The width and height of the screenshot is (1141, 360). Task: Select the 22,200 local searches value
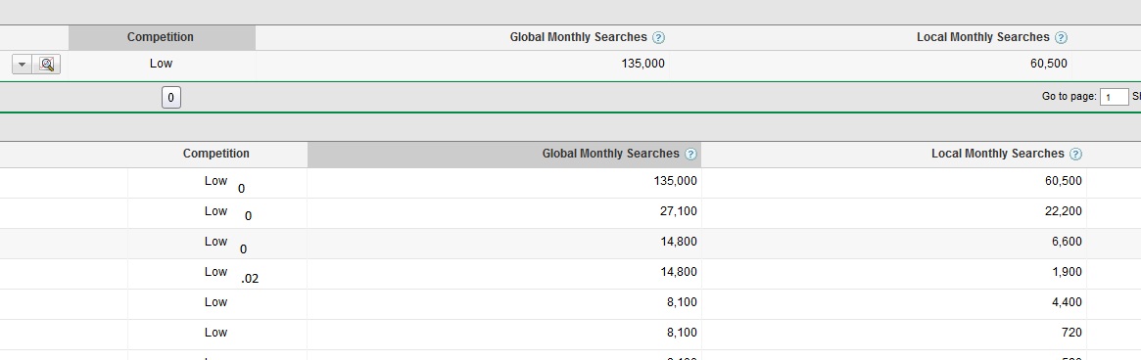1064,211
